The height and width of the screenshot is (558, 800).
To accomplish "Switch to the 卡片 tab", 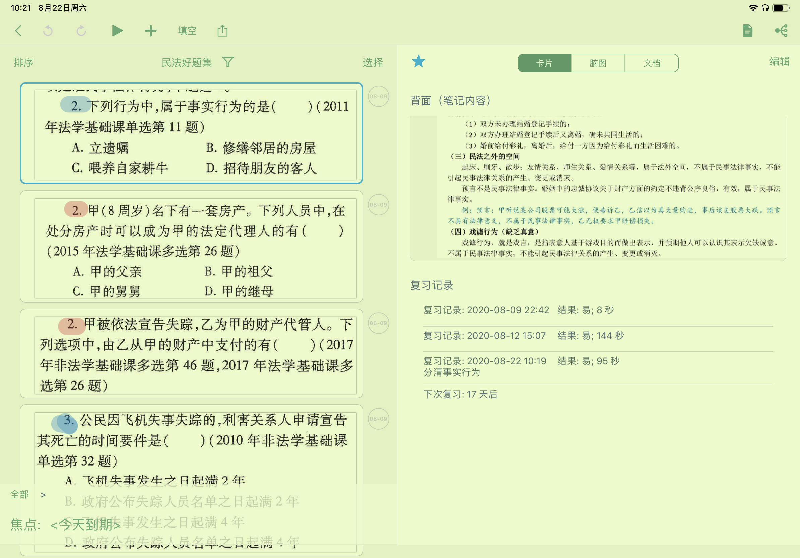I will tap(544, 63).
